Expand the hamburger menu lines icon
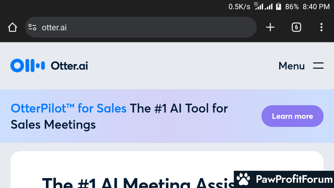Viewport: 334px width, 188px height. point(318,66)
